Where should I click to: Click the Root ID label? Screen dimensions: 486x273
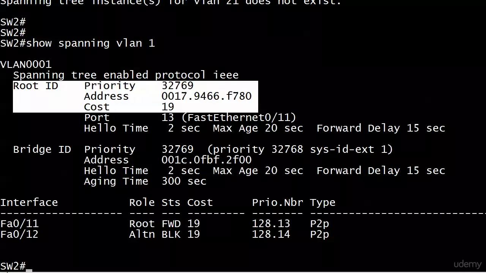click(35, 86)
